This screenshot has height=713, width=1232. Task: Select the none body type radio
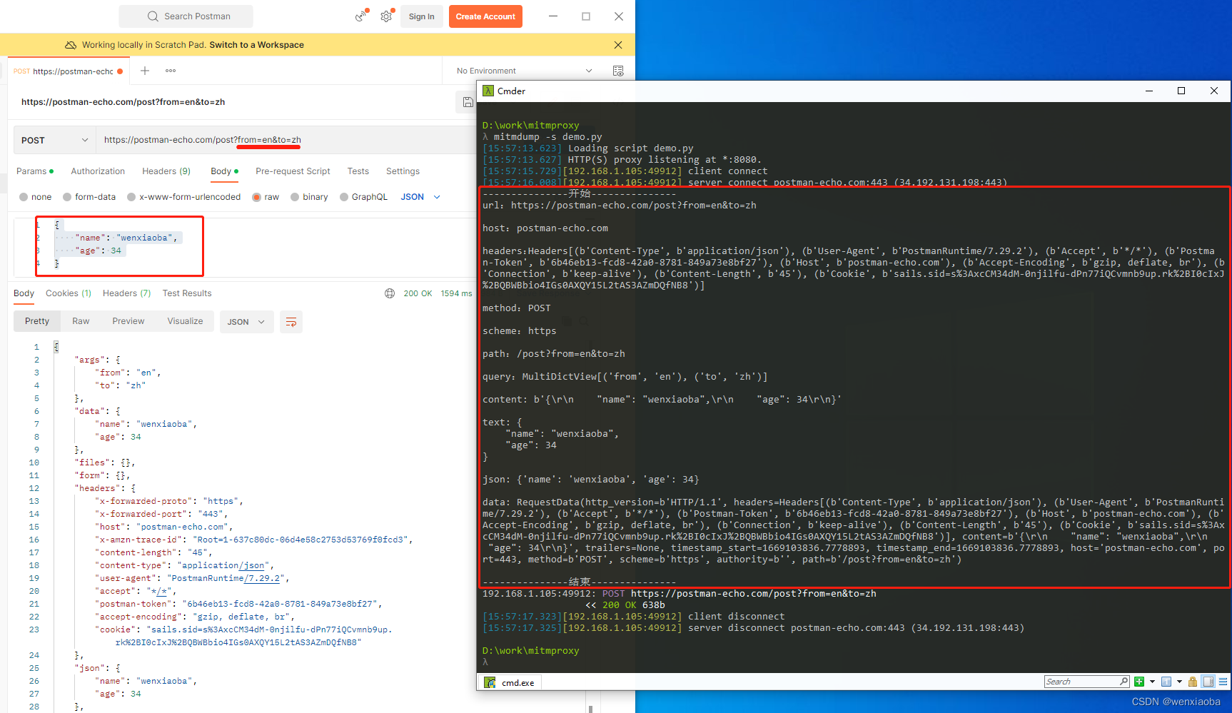click(24, 197)
